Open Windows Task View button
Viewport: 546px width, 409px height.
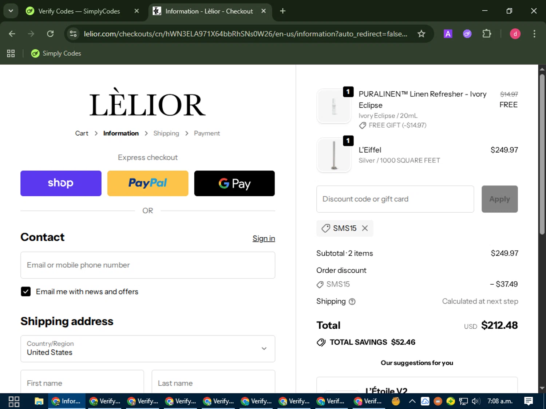click(14, 401)
